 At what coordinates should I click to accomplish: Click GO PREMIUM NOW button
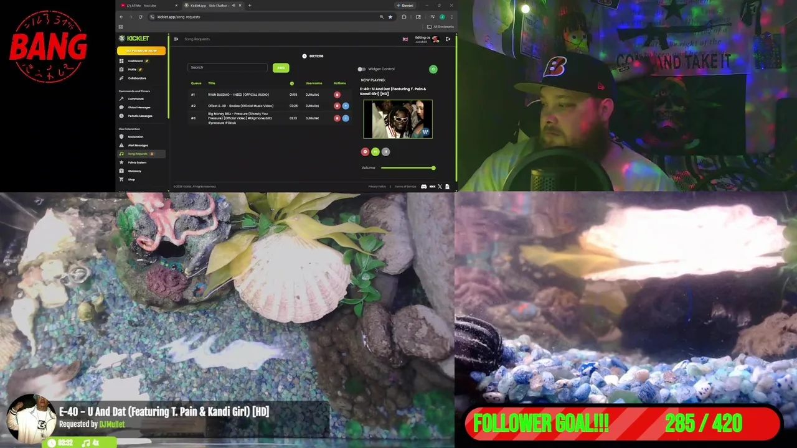141,50
